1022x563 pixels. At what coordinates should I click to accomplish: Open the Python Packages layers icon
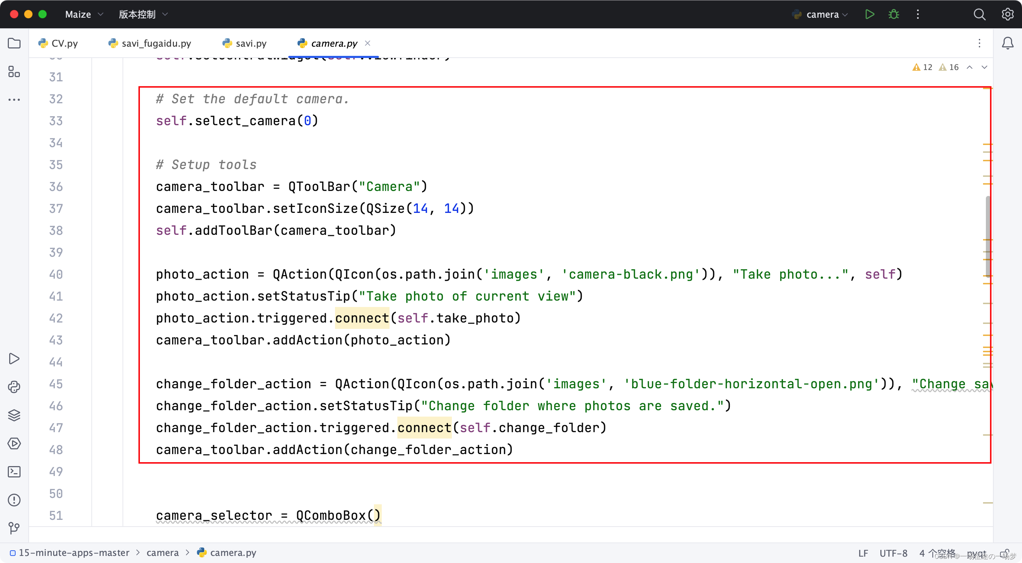tap(14, 415)
